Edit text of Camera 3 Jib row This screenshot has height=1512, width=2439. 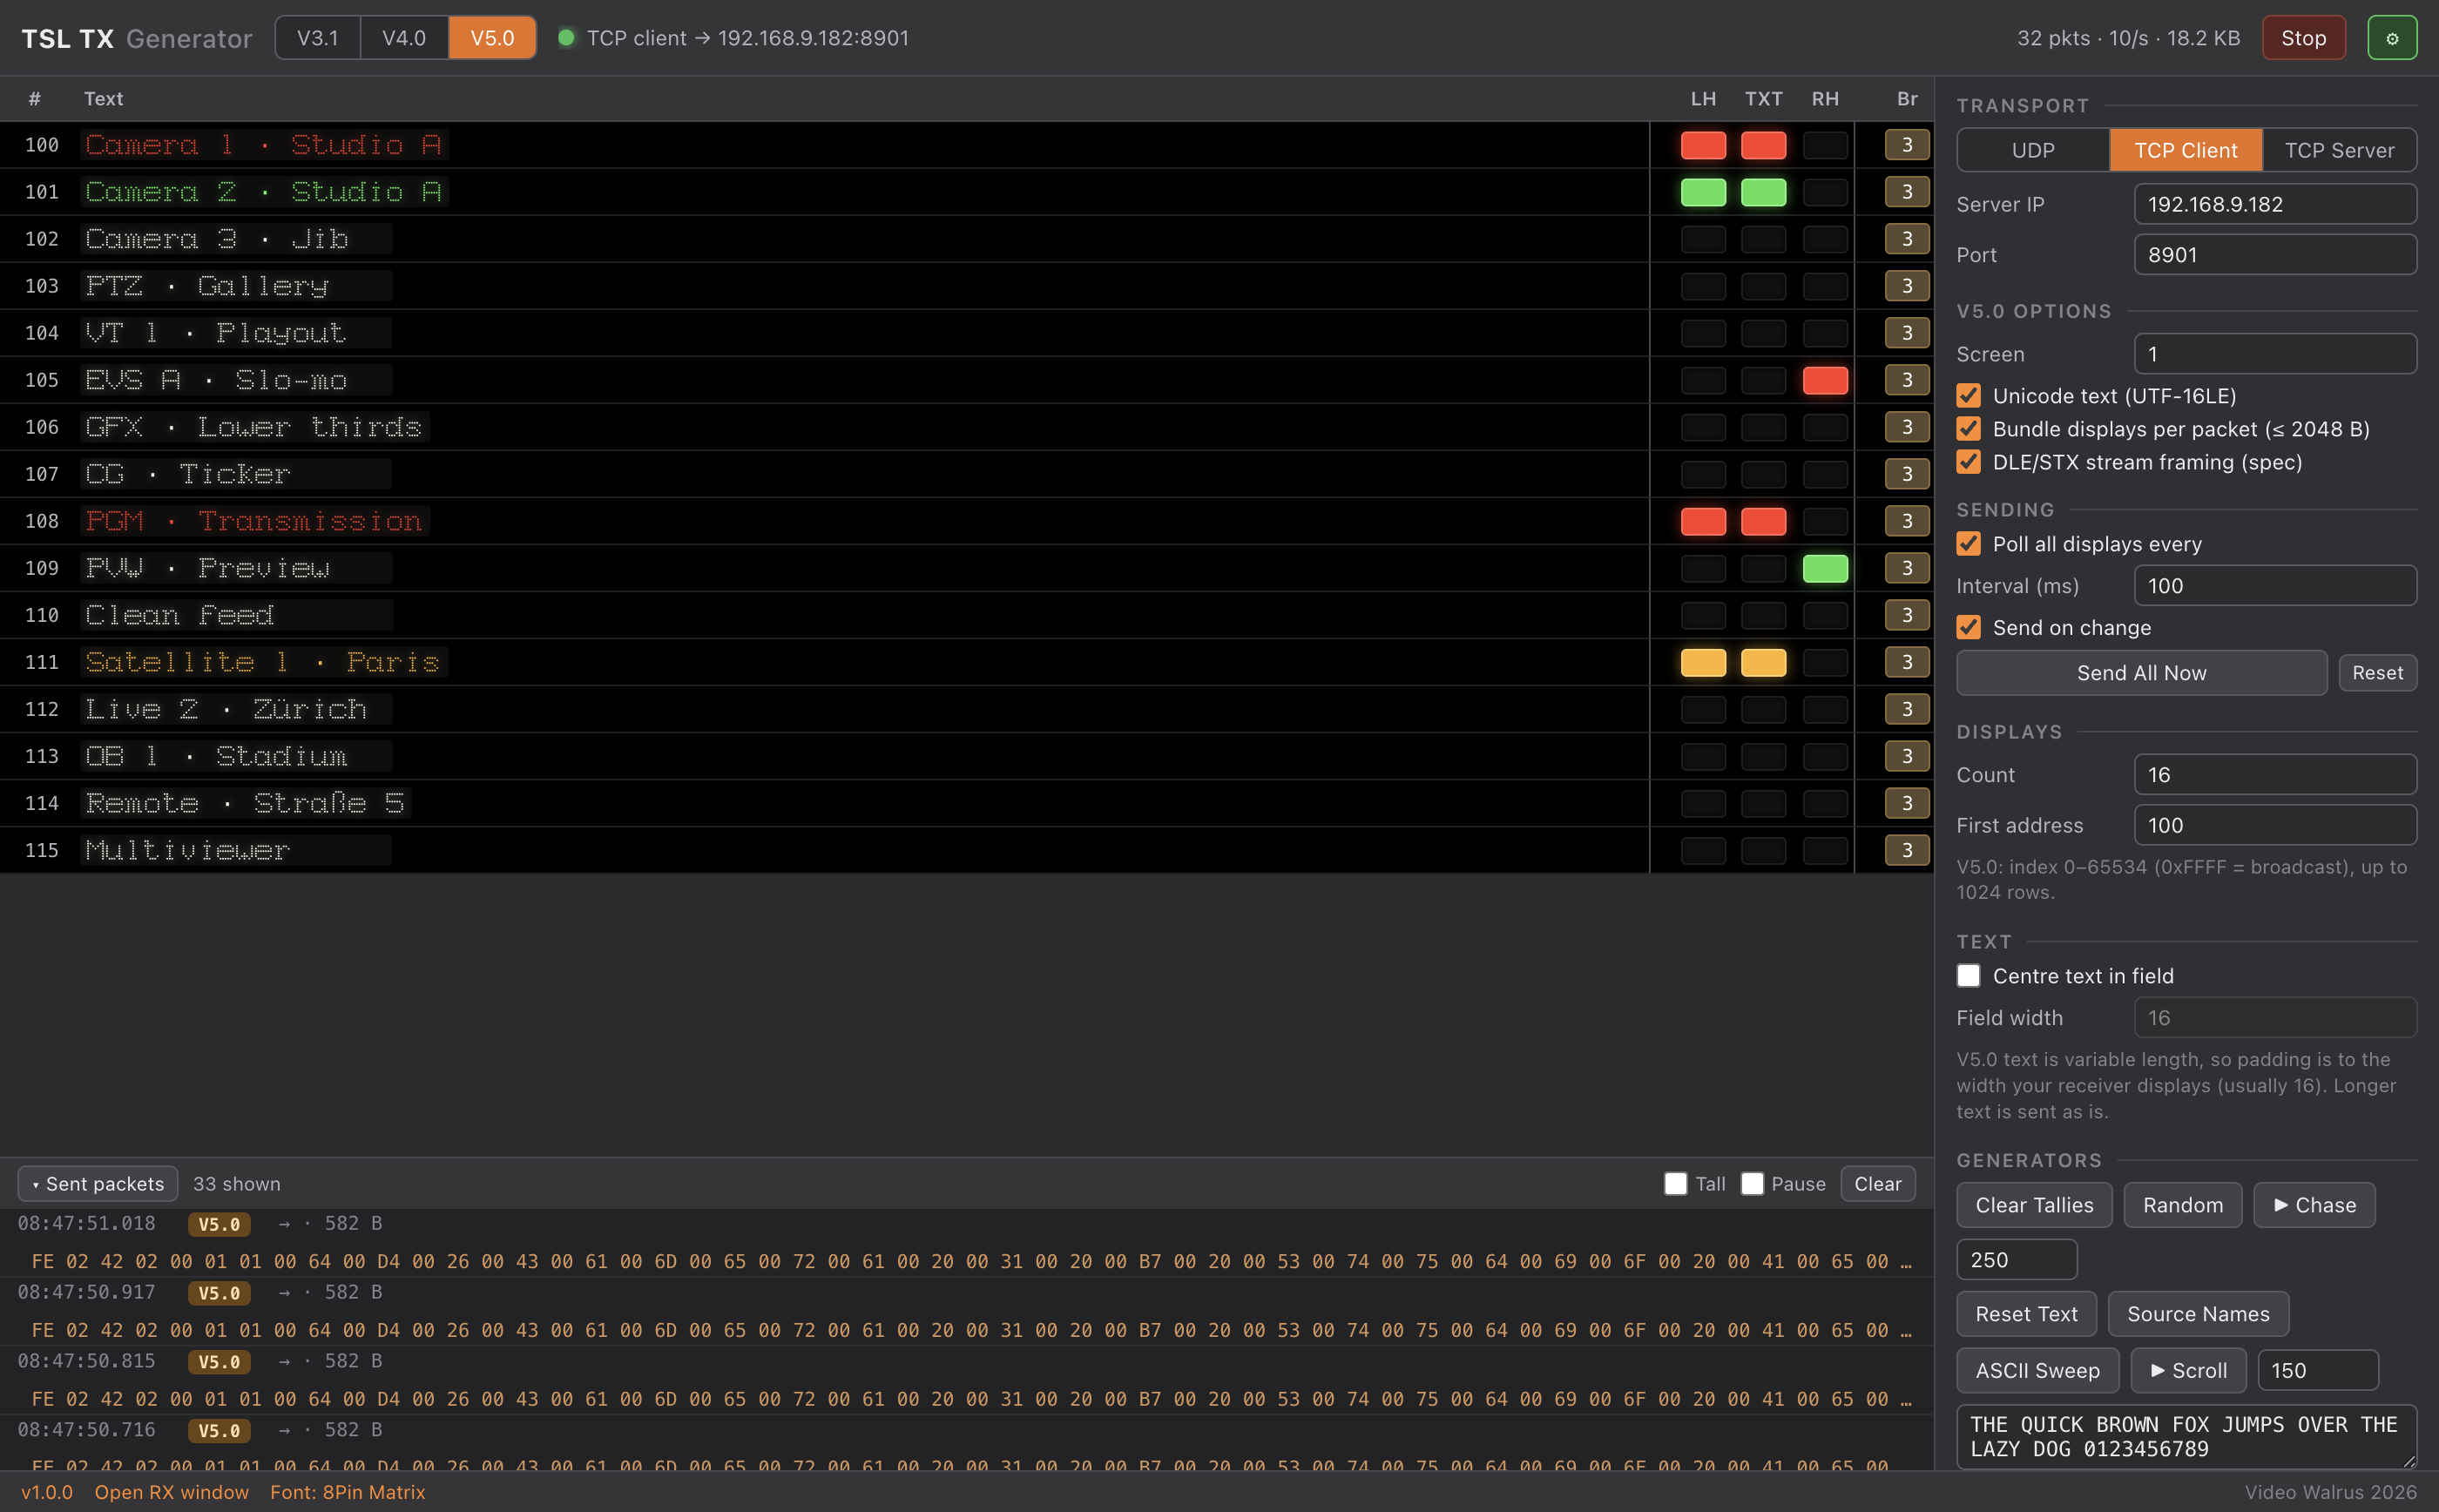click(236, 239)
